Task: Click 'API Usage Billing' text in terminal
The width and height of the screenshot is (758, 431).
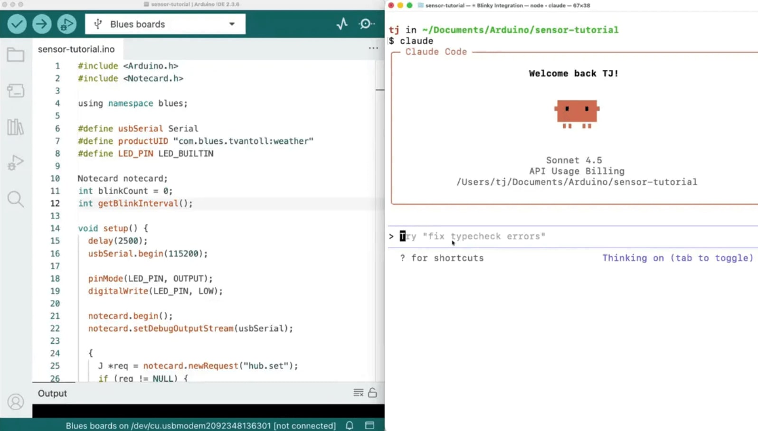Action: 577,171
